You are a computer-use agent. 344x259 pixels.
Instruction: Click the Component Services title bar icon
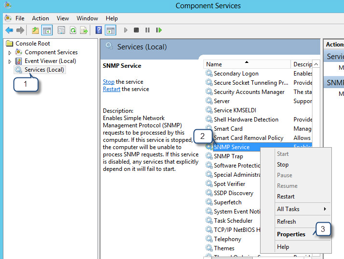[x=8, y=5]
